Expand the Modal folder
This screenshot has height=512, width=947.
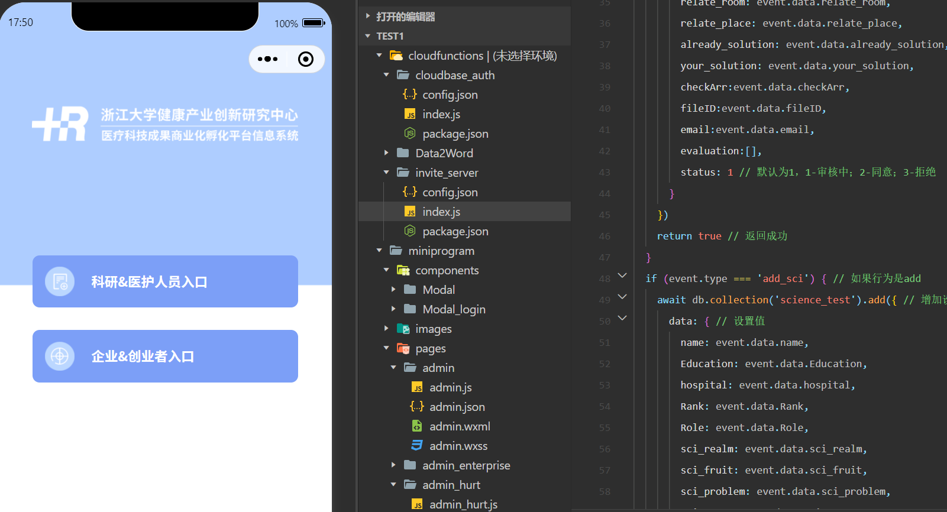pyautogui.click(x=393, y=290)
